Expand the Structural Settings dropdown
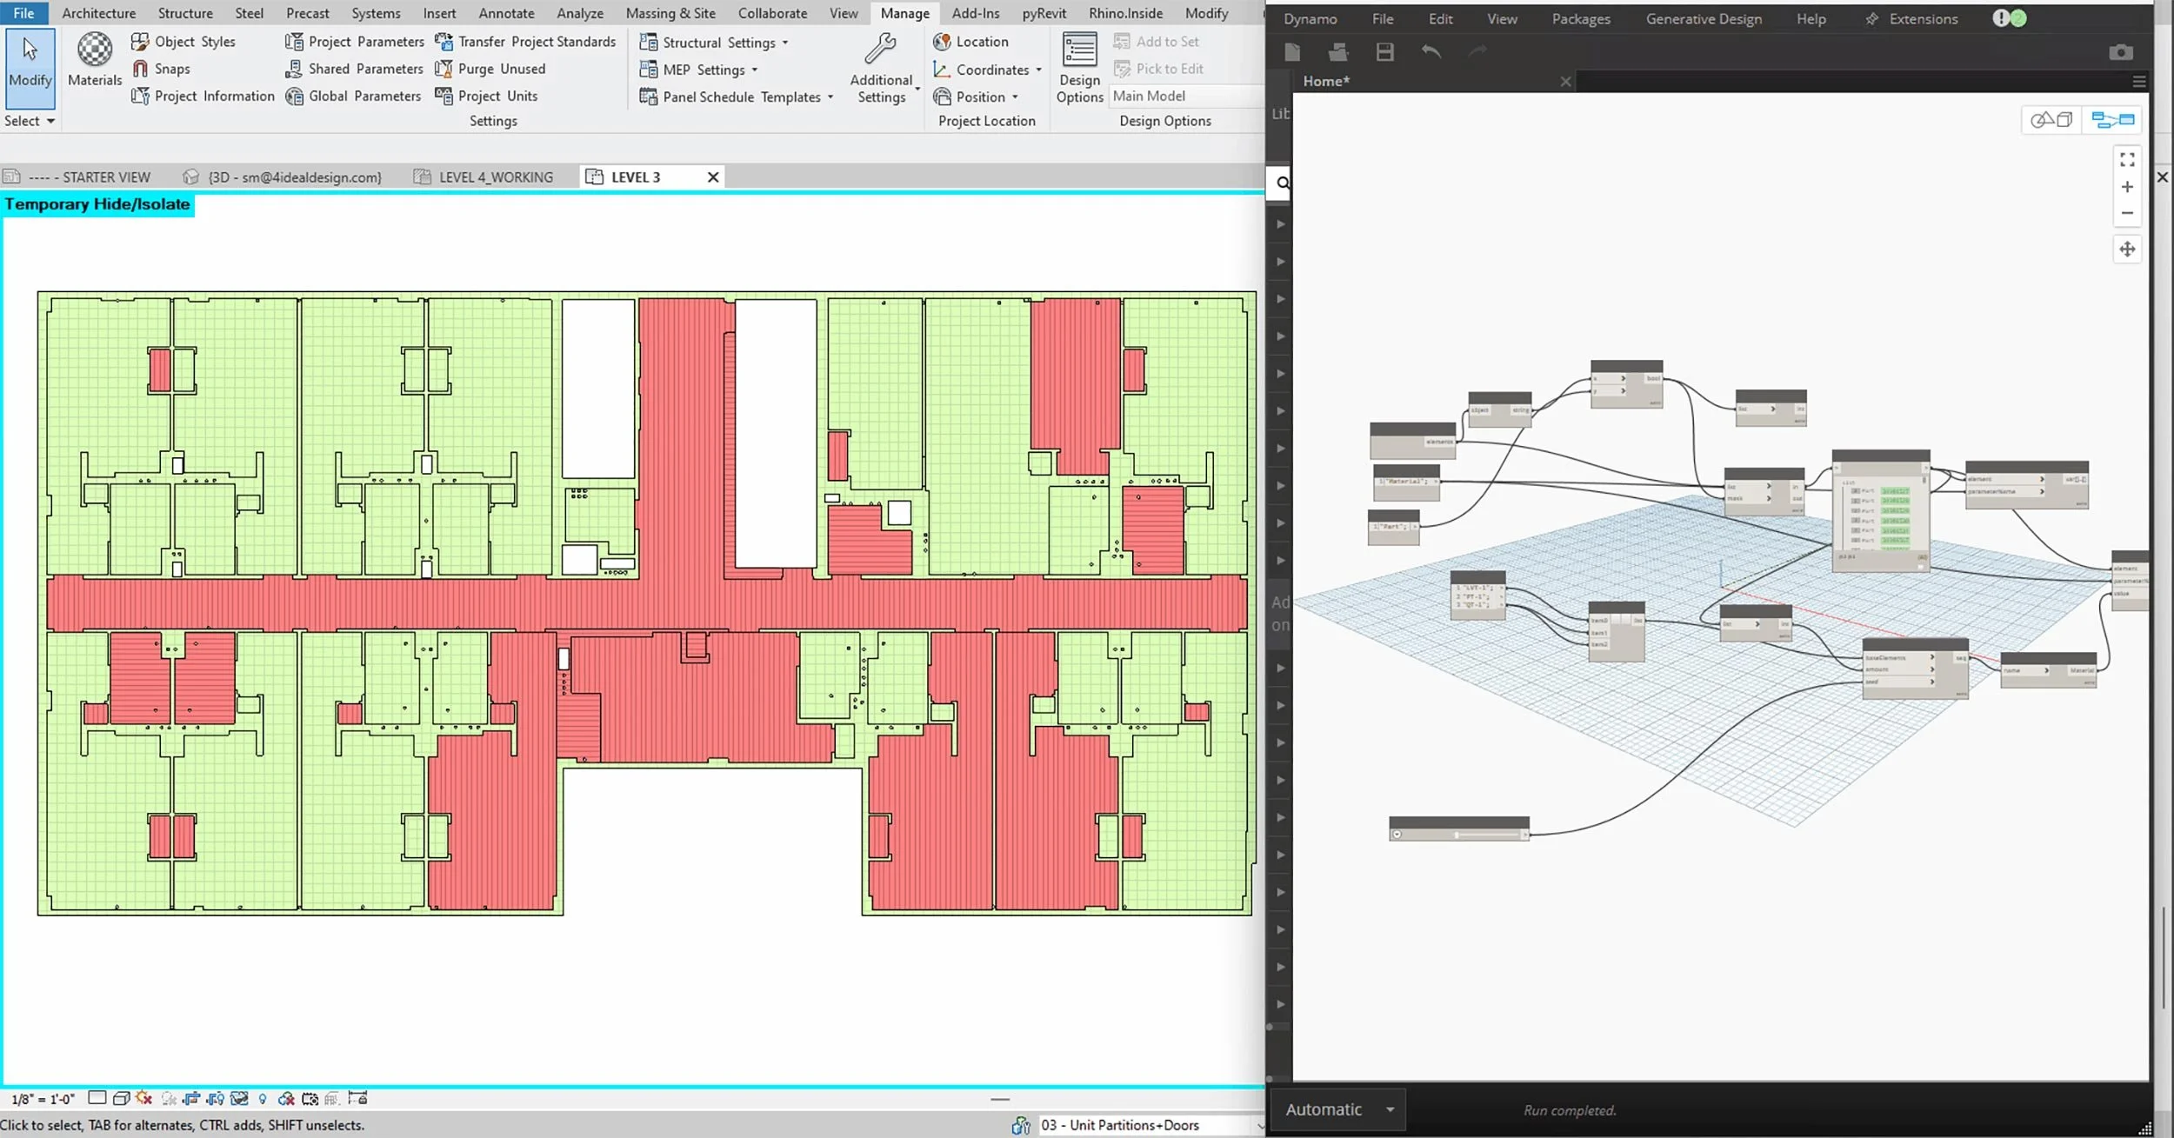2174x1138 pixels. coord(784,43)
